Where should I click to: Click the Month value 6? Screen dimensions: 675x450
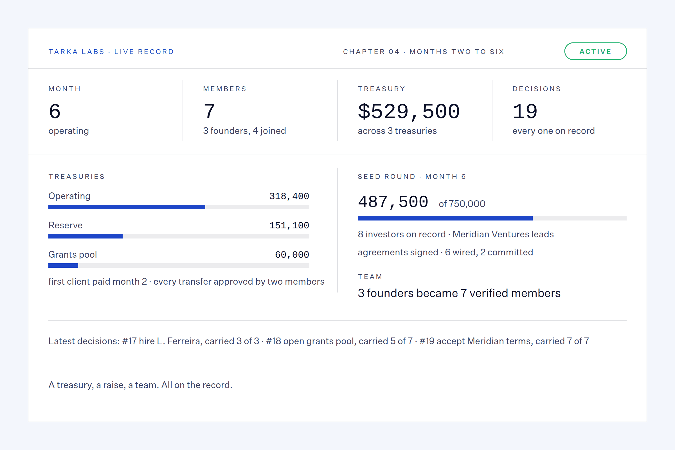pos(55,111)
